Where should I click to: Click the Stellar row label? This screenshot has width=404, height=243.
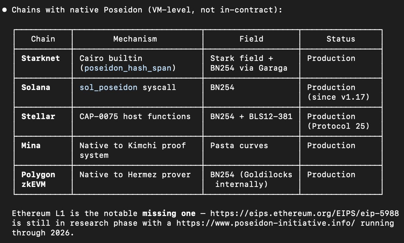coord(38,116)
